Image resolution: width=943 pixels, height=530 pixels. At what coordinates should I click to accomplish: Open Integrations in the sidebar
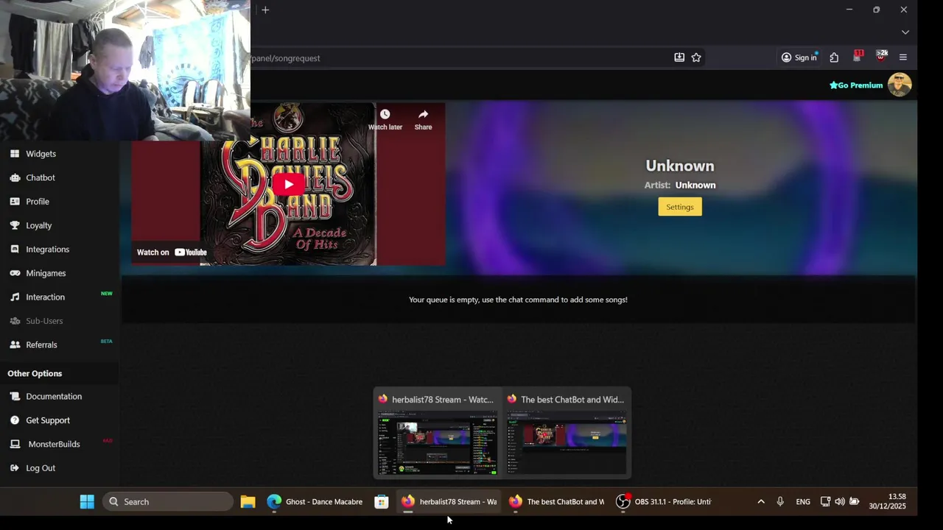(x=47, y=250)
